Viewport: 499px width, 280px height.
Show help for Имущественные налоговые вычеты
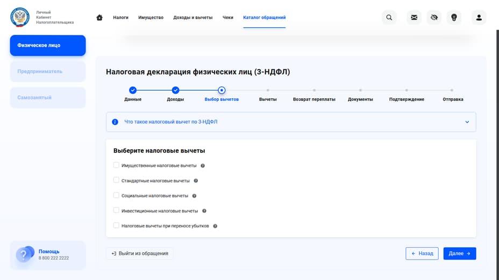(203, 166)
